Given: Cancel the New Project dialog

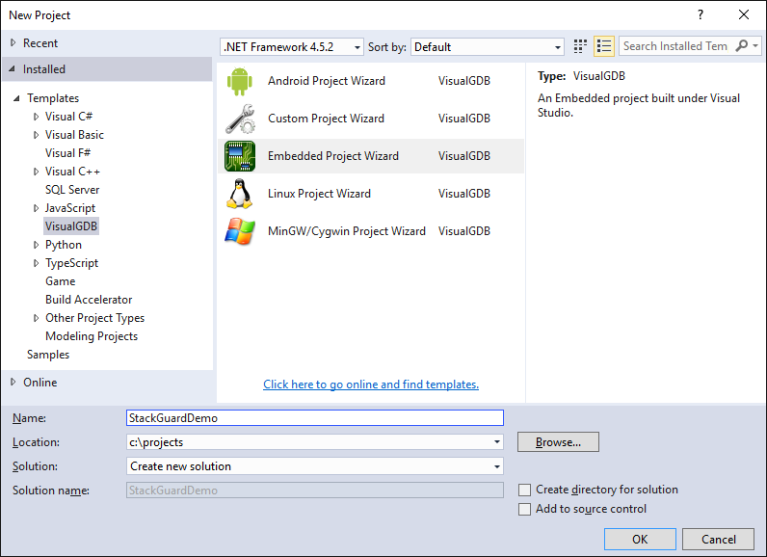Looking at the screenshot, I should tap(718, 539).
